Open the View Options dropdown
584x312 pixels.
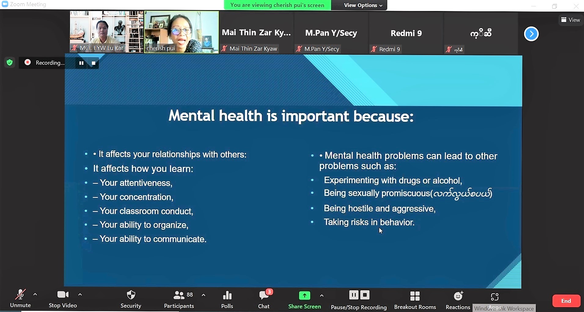point(363,5)
